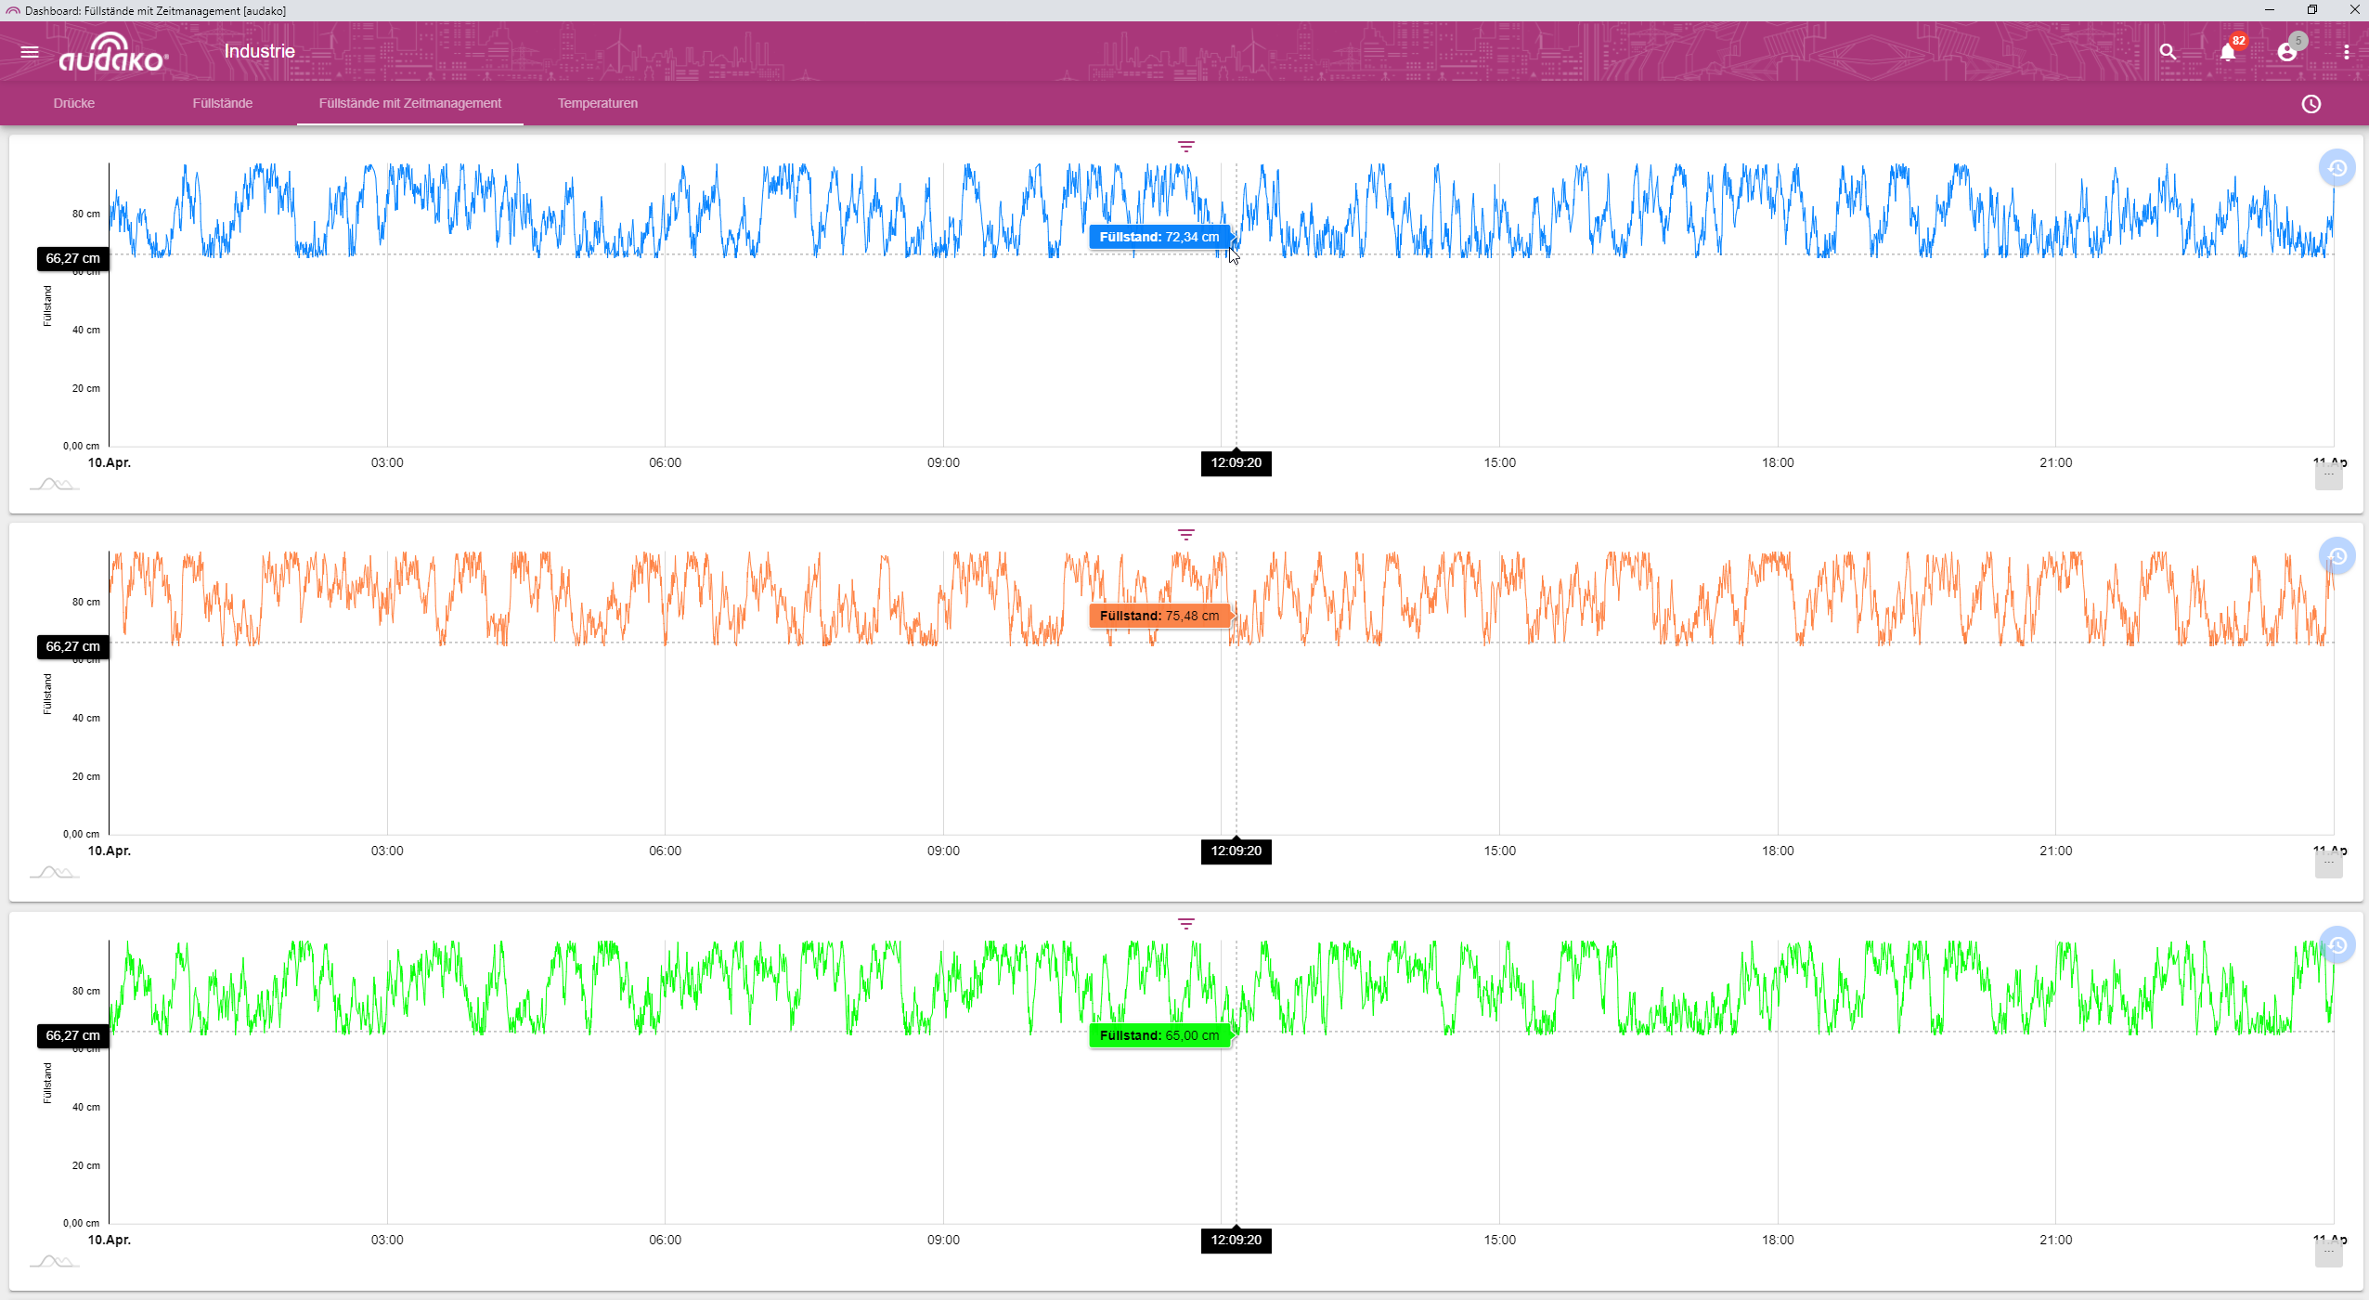Switch to the Drücke tab
Screen dimensions: 2369x1300
73,103
